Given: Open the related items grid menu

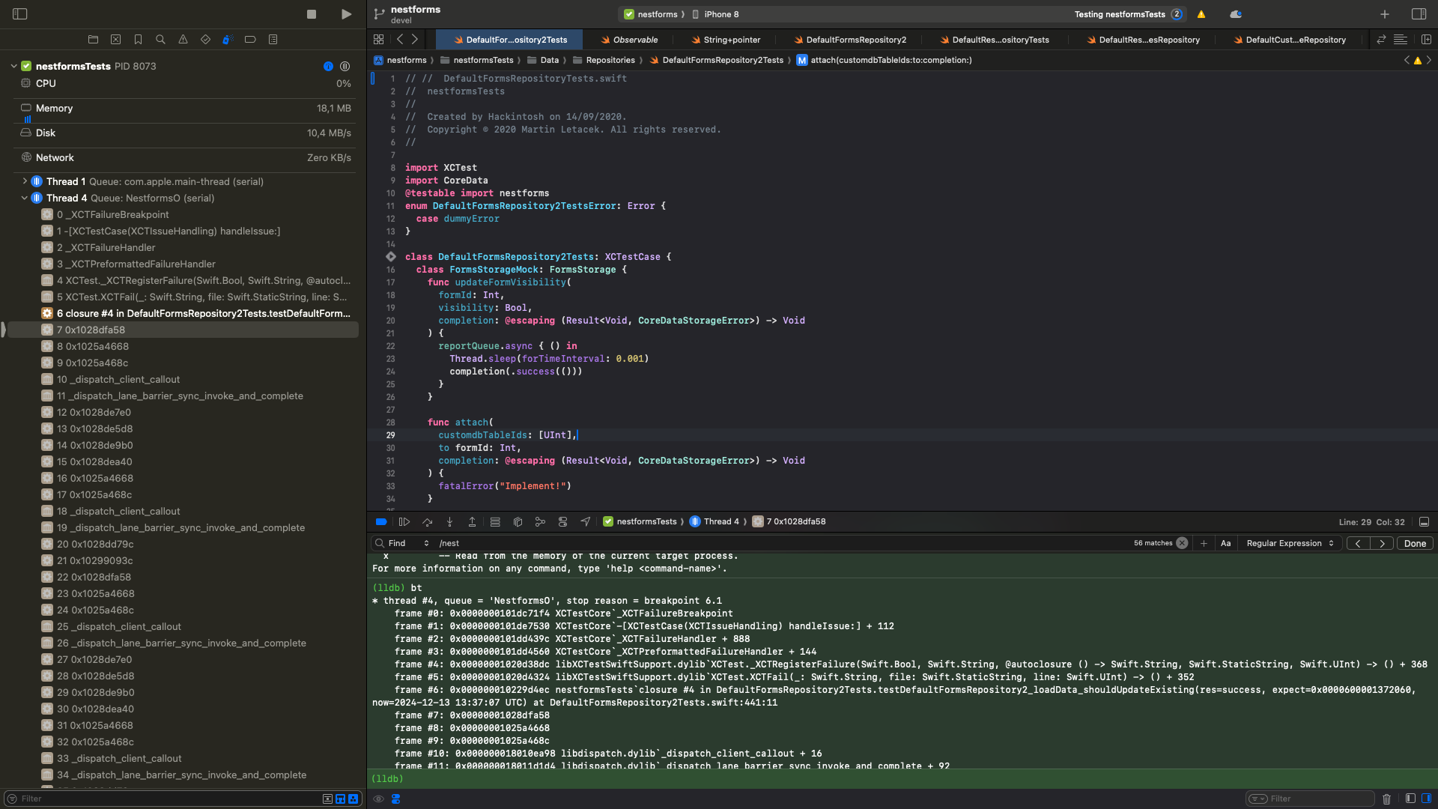Looking at the screenshot, I should 378,40.
